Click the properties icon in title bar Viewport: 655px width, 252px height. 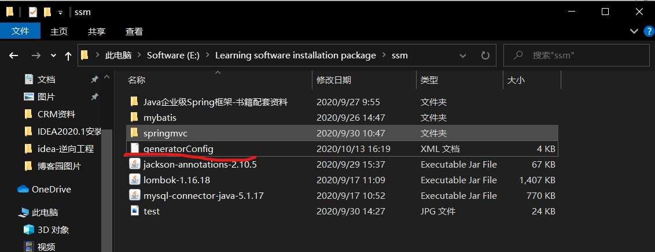point(32,12)
